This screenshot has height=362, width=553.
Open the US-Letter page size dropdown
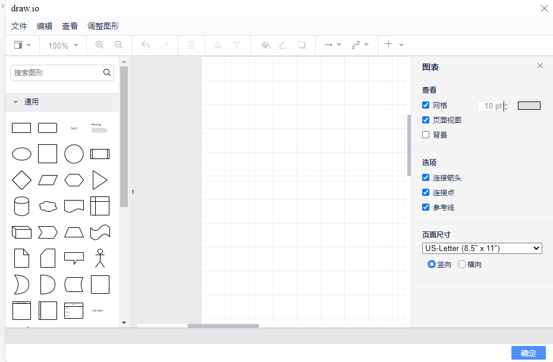point(482,248)
